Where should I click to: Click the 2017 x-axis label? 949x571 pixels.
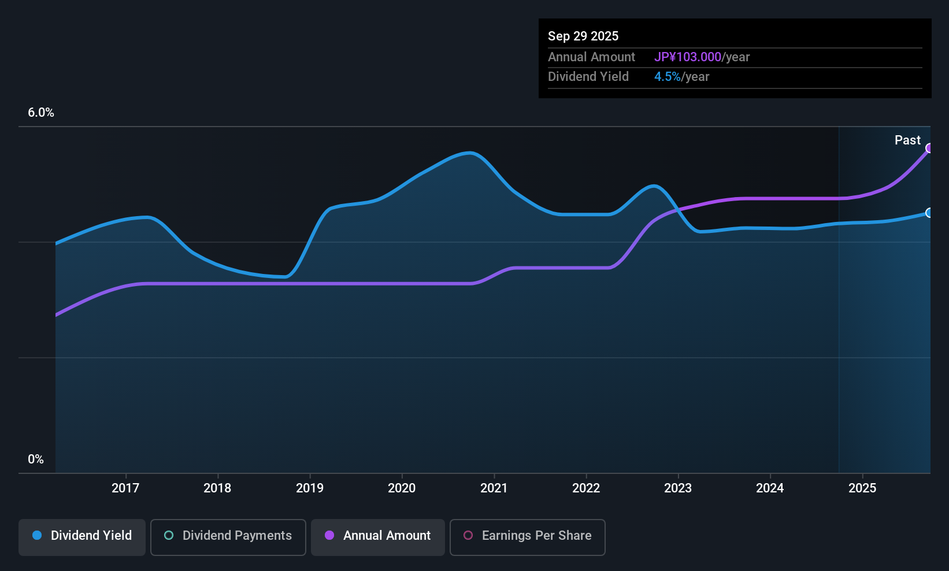(x=125, y=488)
